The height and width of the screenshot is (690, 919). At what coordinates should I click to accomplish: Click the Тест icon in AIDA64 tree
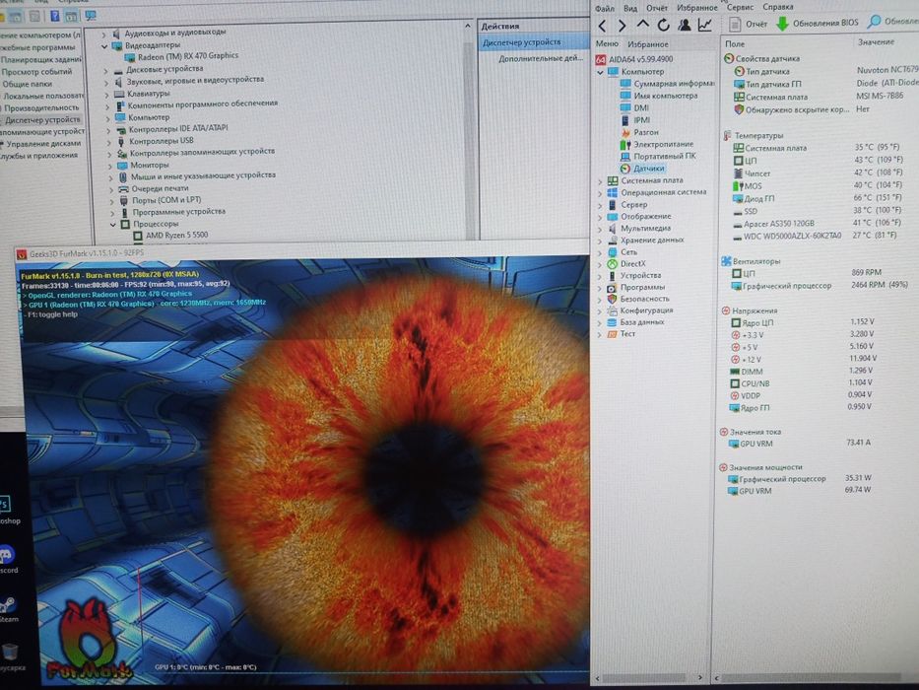point(612,334)
